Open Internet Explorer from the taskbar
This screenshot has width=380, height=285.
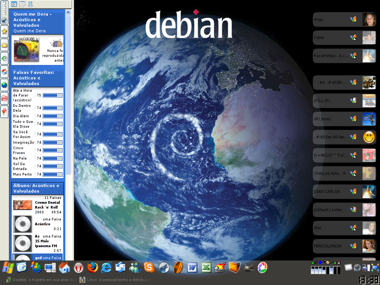click(x=107, y=268)
